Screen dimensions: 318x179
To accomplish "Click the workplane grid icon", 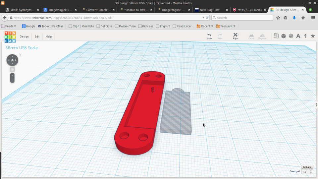I will (x=276, y=36).
